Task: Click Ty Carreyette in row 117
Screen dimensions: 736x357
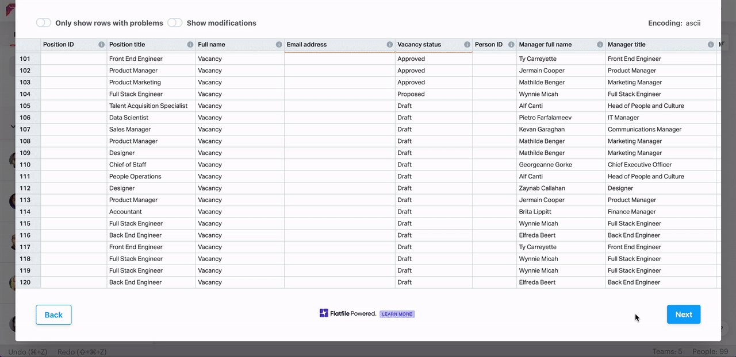Action: 561,247
